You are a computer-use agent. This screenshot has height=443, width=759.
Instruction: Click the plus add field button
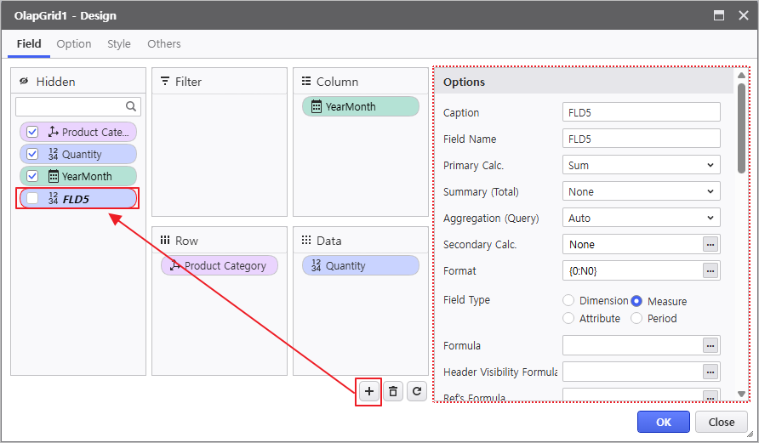368,391
